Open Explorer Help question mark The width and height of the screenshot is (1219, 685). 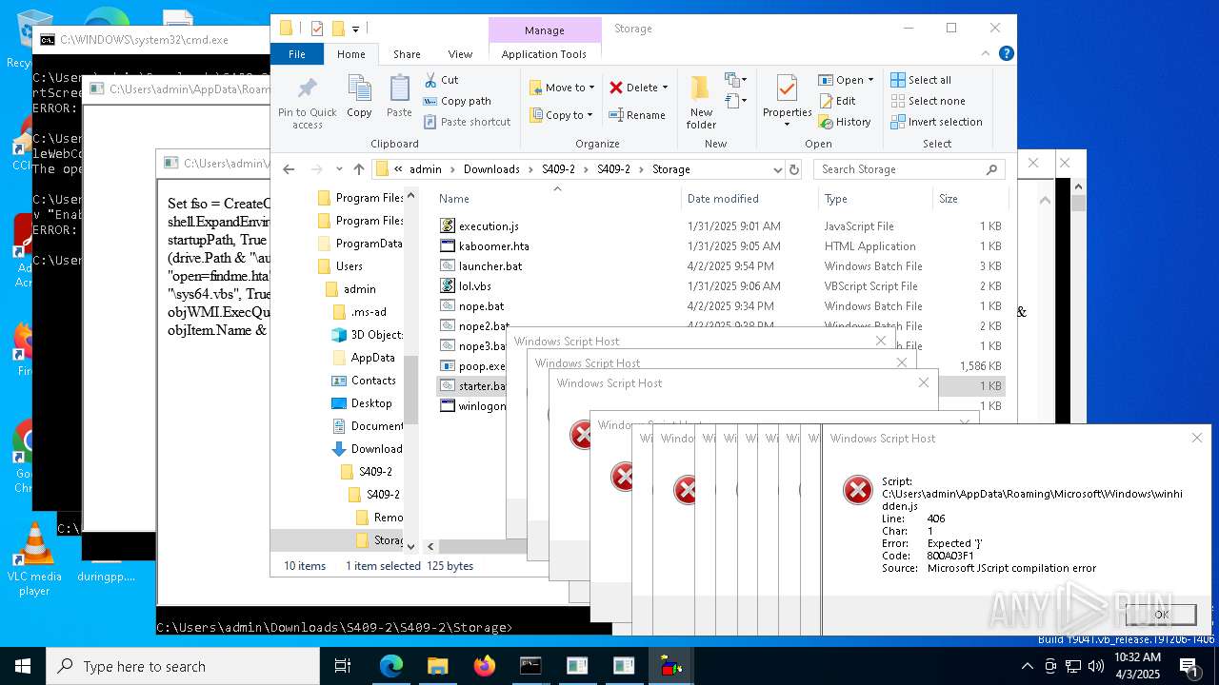point(1006,54)
